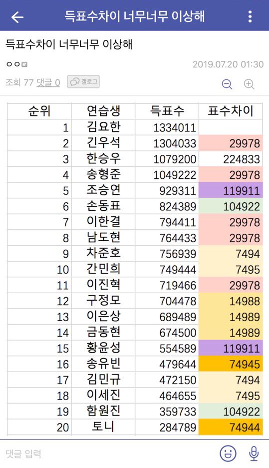
Task: Tap the 순위 column header
Action: (39, 111)
